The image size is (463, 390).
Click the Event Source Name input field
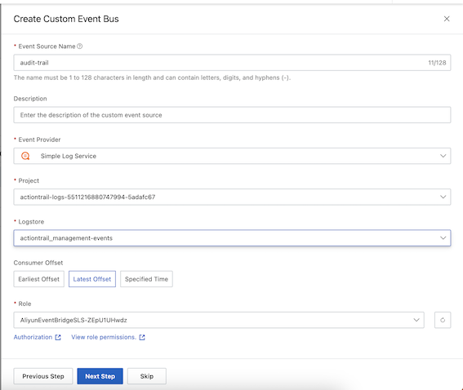click(x=232, y=63)
